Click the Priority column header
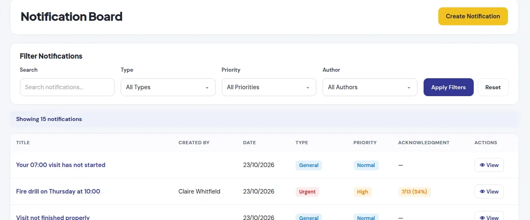Image resolution: width=530 pixels, height=220 pixels. (365, 143)
